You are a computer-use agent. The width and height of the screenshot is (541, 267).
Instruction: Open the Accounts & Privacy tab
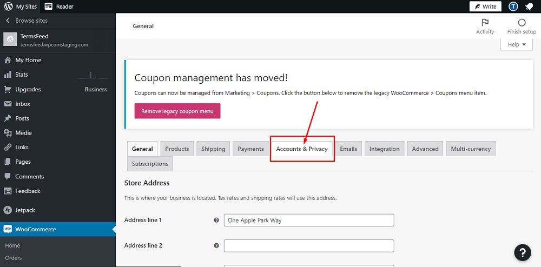(302, 149)
